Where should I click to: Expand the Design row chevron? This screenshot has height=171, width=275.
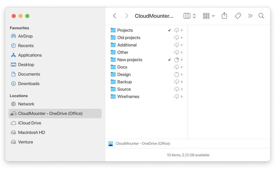(182, 74)
